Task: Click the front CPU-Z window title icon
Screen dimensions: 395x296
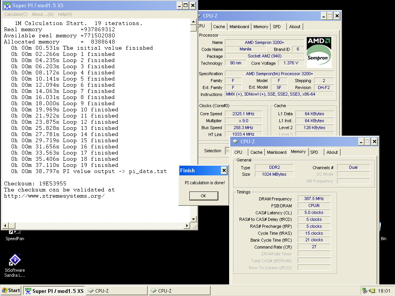Action: pyautogui.click(x=235, y=141)
